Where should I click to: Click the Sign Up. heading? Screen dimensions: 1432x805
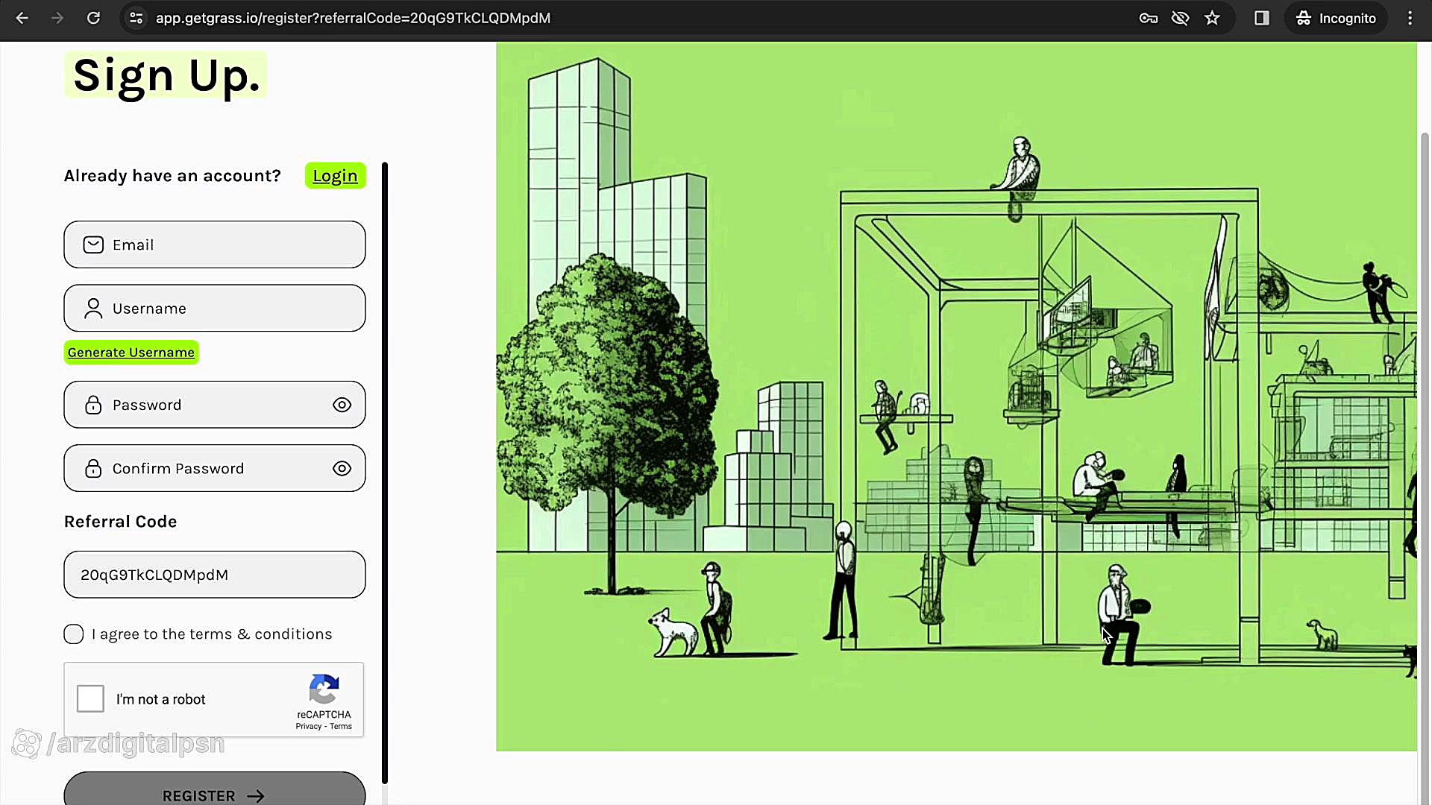point(166,75)
